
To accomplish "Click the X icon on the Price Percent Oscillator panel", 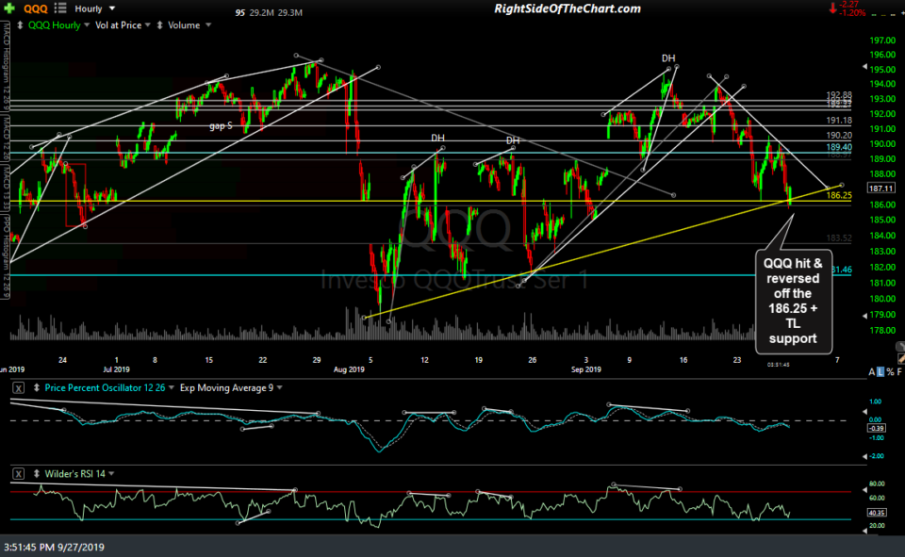I will (19, 387).
